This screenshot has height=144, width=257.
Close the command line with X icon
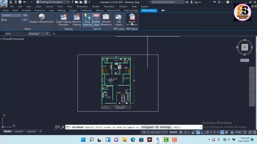click(58, 127)
